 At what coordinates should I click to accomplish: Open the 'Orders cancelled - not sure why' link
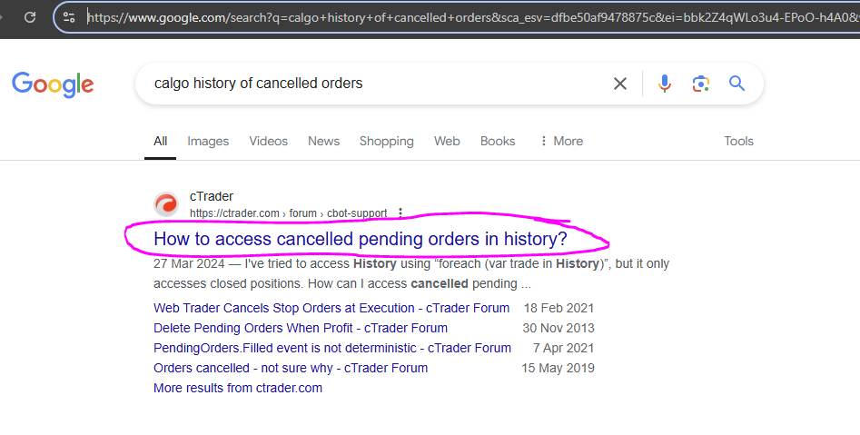click(x=291, y=368)
